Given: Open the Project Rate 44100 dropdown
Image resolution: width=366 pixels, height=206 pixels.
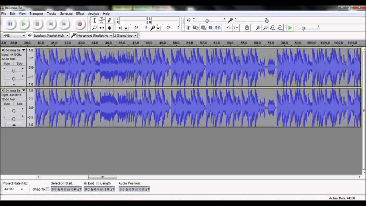Looking at the screenshot, I should pyautogui.click(x=13, y=189).
